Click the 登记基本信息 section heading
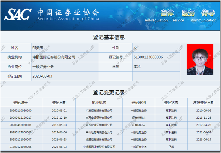This screenshot has width=221, height=153. [x=109, y=37]
